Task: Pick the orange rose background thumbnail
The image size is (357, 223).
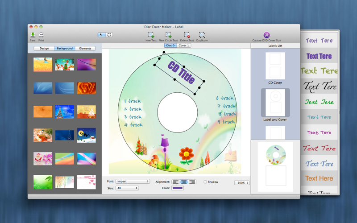Action: coord(87,88)
